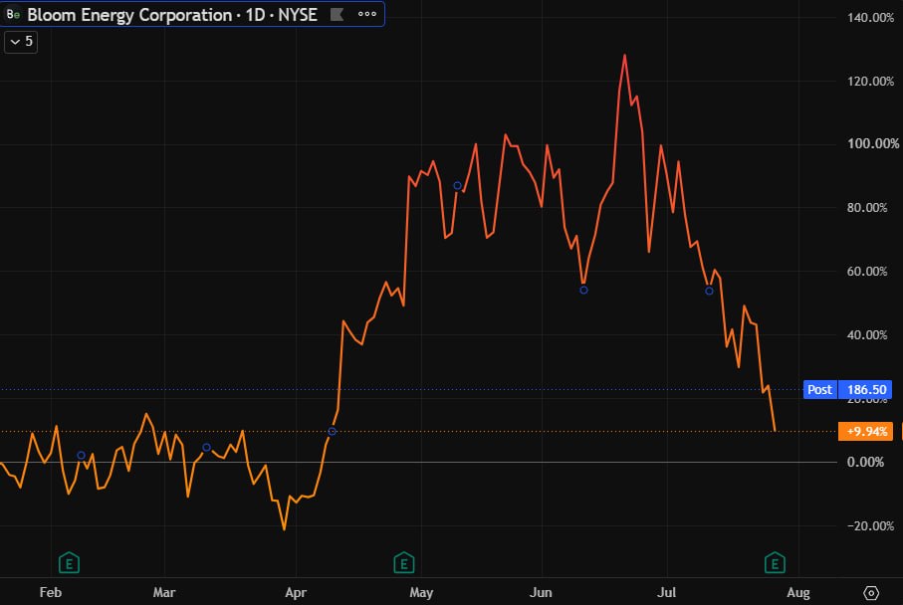The height and width of the screenshot is (605, 903).
Task: Click the 60.00% price axis label
Action: [867, 271]
